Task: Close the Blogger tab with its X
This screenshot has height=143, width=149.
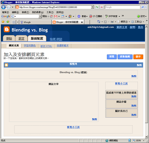Action: [82, 22]
